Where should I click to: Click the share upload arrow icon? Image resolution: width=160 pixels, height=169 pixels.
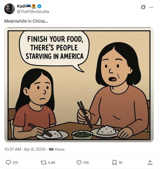click(150, 162)
